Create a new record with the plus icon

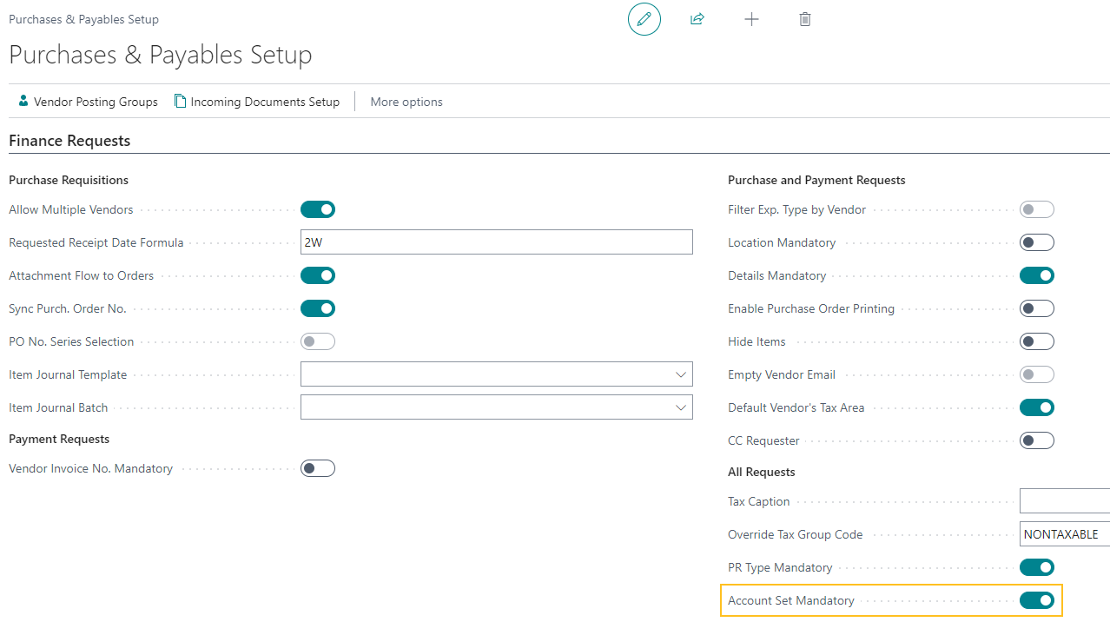pyautogui.click(x=751, y=18)
